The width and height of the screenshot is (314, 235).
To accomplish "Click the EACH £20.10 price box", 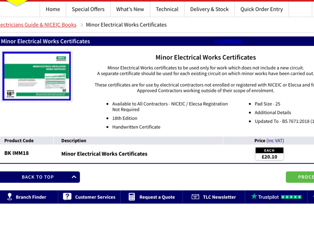I will 269,154.
